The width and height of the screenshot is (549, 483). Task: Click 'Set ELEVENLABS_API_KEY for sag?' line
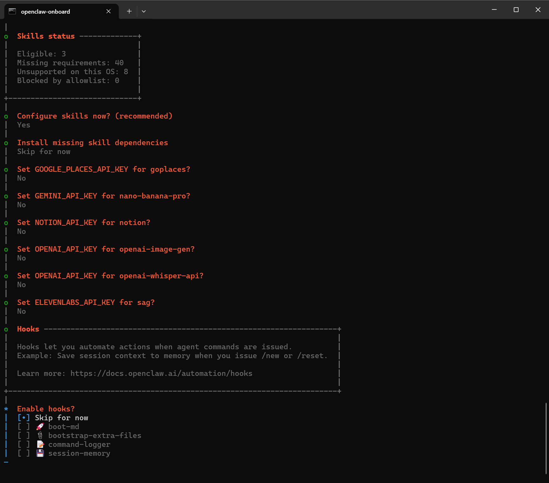click(x=86, y=302)
